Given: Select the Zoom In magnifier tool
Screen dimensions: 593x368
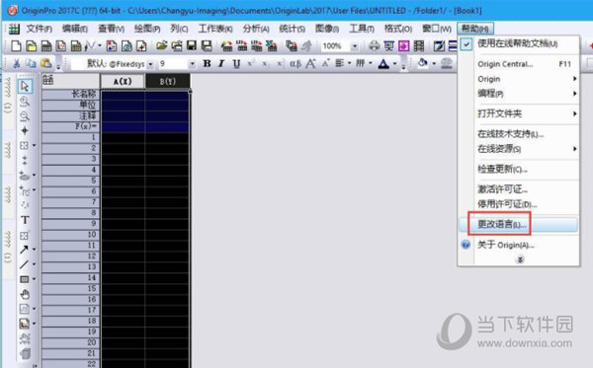Looking at the screenshot, I should 25,102.
